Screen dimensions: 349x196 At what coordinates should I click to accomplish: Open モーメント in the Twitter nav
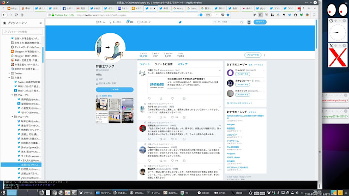coord(116,22)
